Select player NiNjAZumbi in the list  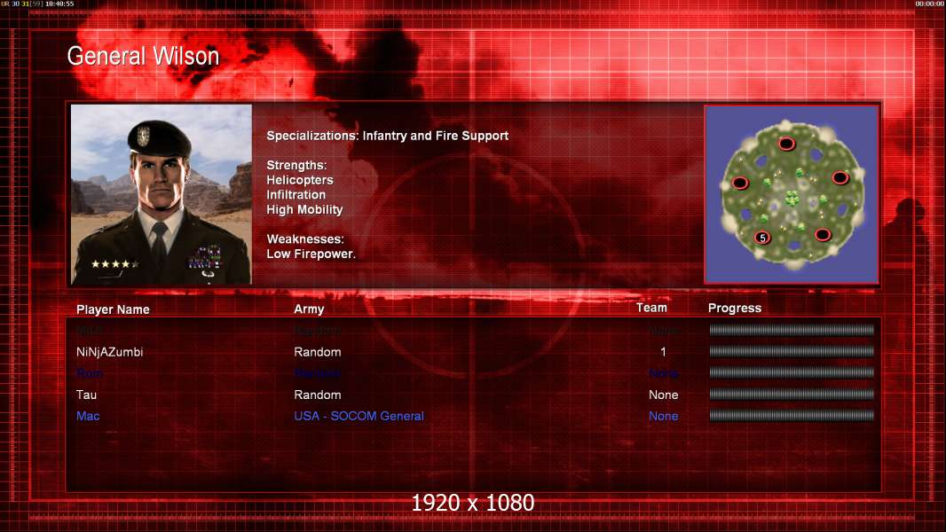click(109, 352)
